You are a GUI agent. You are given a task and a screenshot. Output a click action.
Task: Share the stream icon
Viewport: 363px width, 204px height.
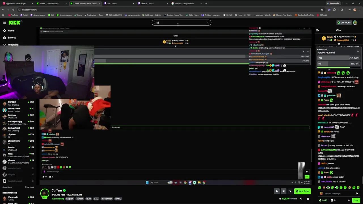click(x=301, y=199)
